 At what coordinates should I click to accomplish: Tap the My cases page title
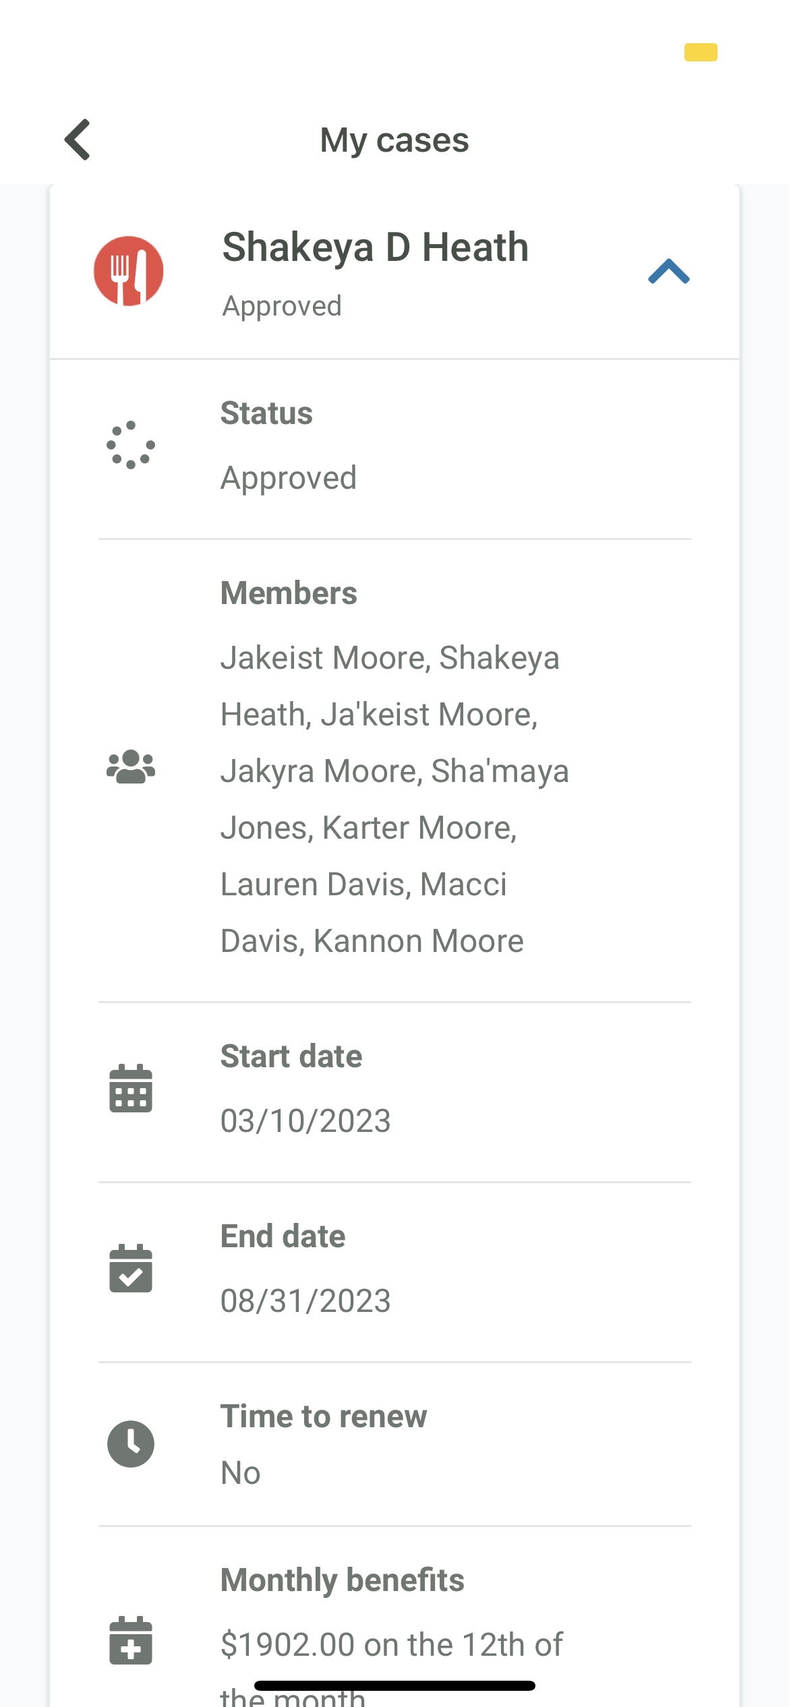394,140
